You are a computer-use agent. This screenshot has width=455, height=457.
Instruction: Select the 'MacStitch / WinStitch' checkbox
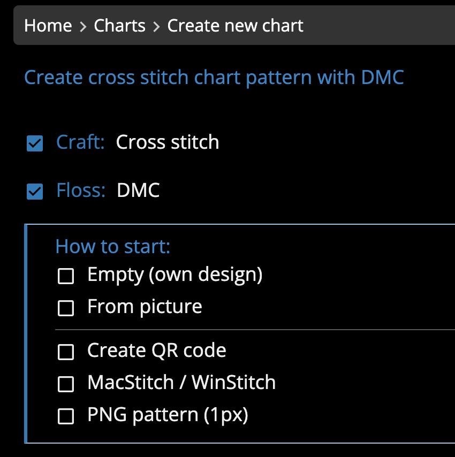point(66,384)
